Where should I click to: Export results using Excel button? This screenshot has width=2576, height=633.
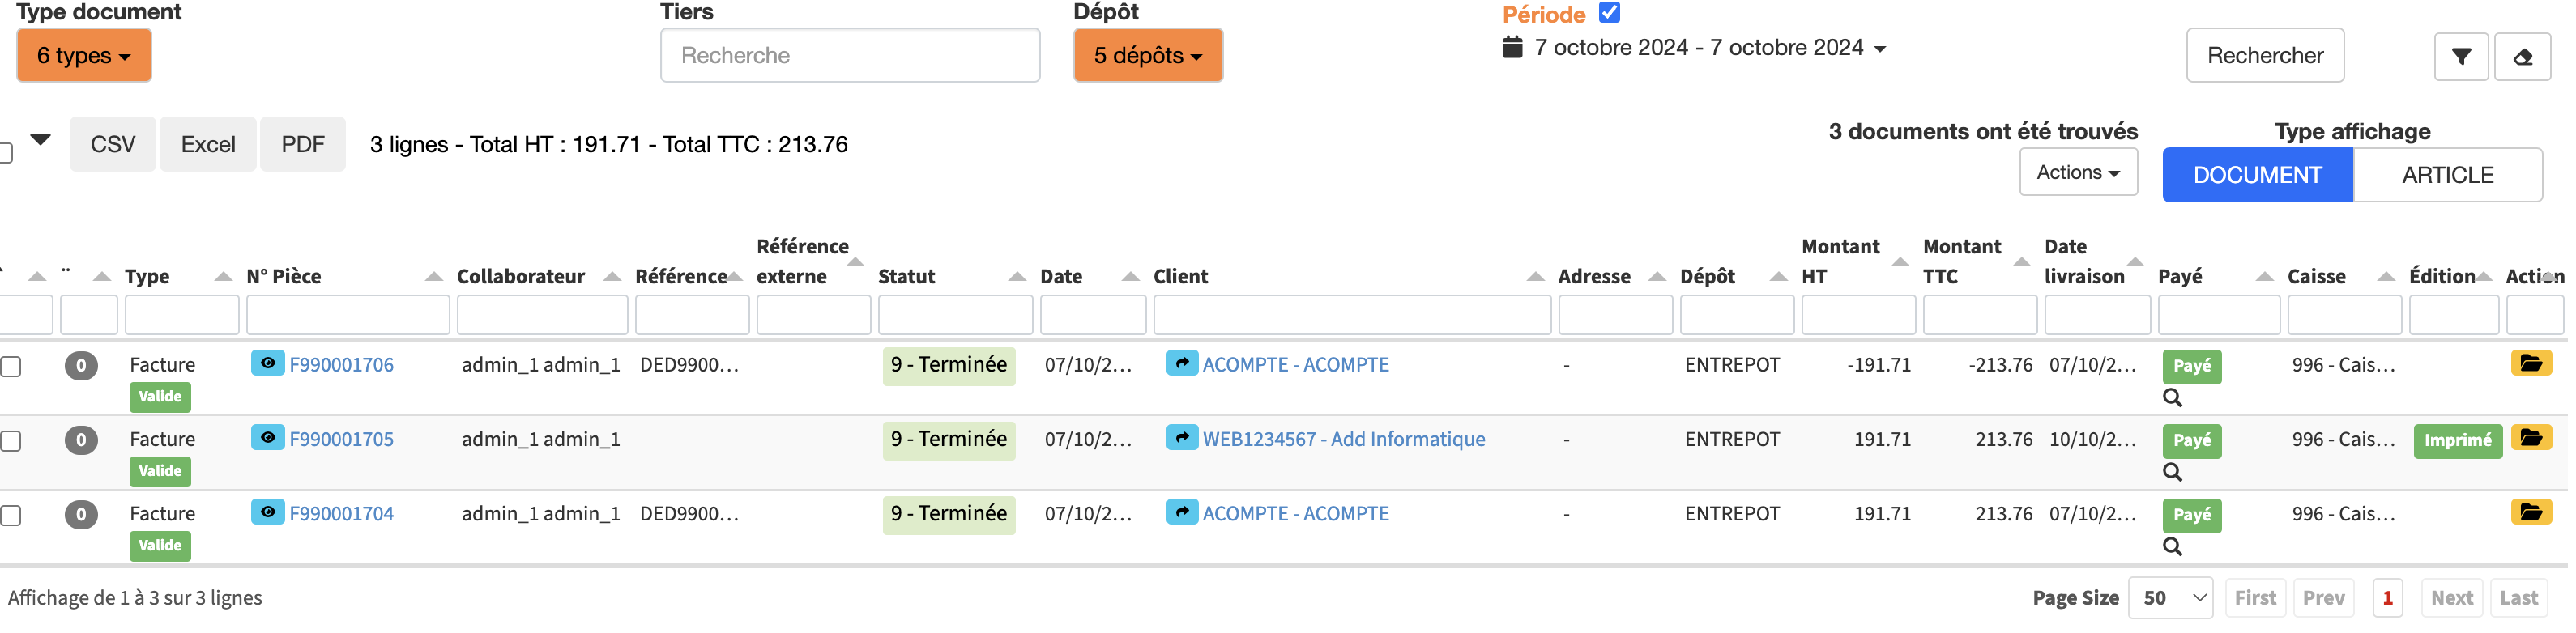coord(208,144)
